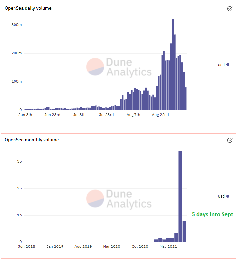Click the Mar 2020 x-axis label
This screenshot has height=260, width=238.
tap(111, 246)
